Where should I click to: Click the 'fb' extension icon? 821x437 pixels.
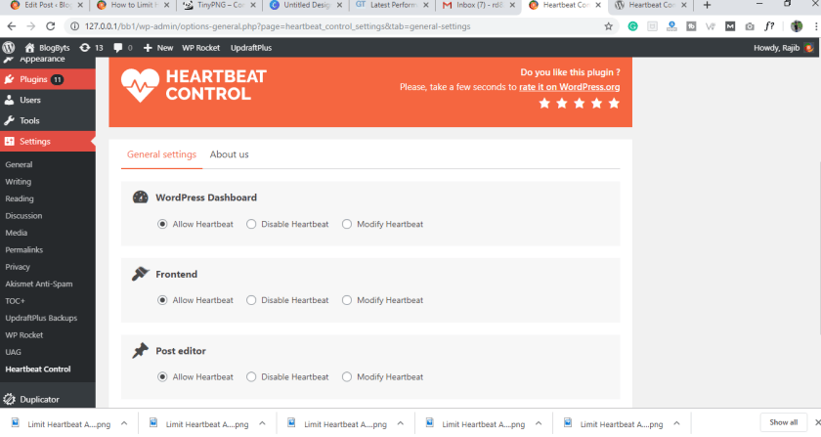coord(691,26)
